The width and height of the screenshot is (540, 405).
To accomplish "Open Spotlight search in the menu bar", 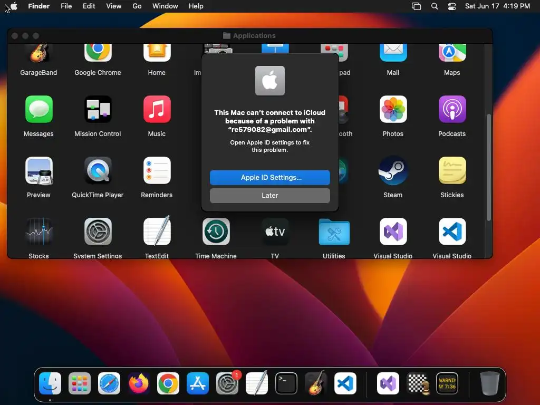I will click(x=435, y=6).
